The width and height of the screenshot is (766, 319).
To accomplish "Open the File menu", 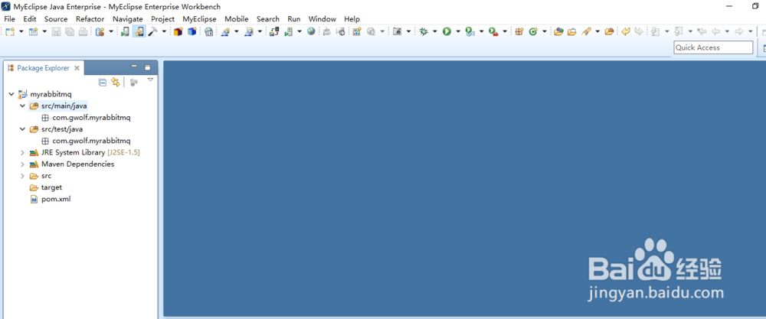I will (9, 19).
